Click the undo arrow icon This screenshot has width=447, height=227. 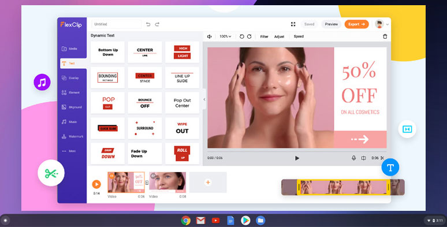148,24
